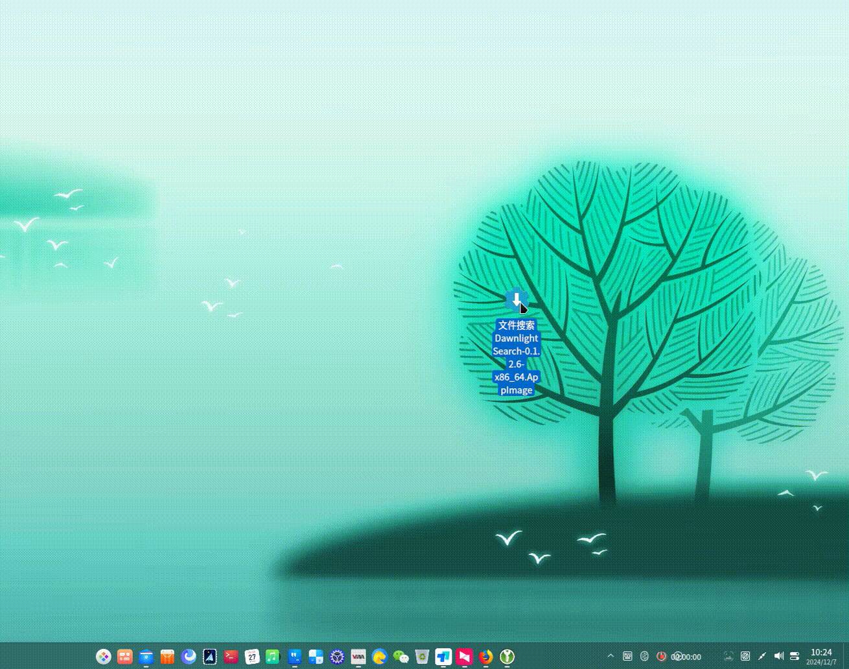This screenshot has height=669, width=849.
Task: Select the Dawnlight Search AppImage desktop file
Action: click(x=517, y=342)
